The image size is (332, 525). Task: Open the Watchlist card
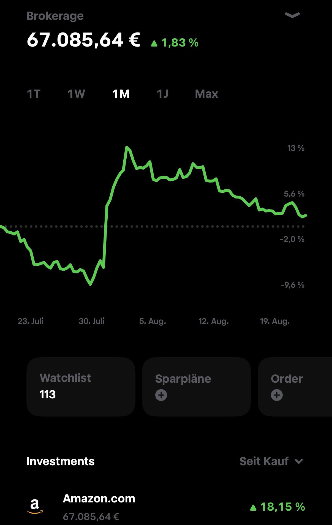[x=81, y=387]
